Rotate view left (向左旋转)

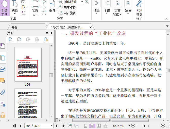point(67,7)
